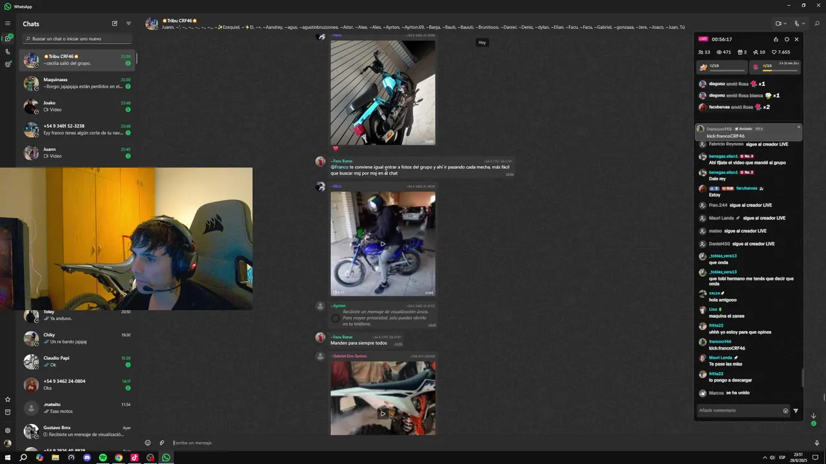
Task: Open the Chats section in sidebar
Action: (8, 39)
